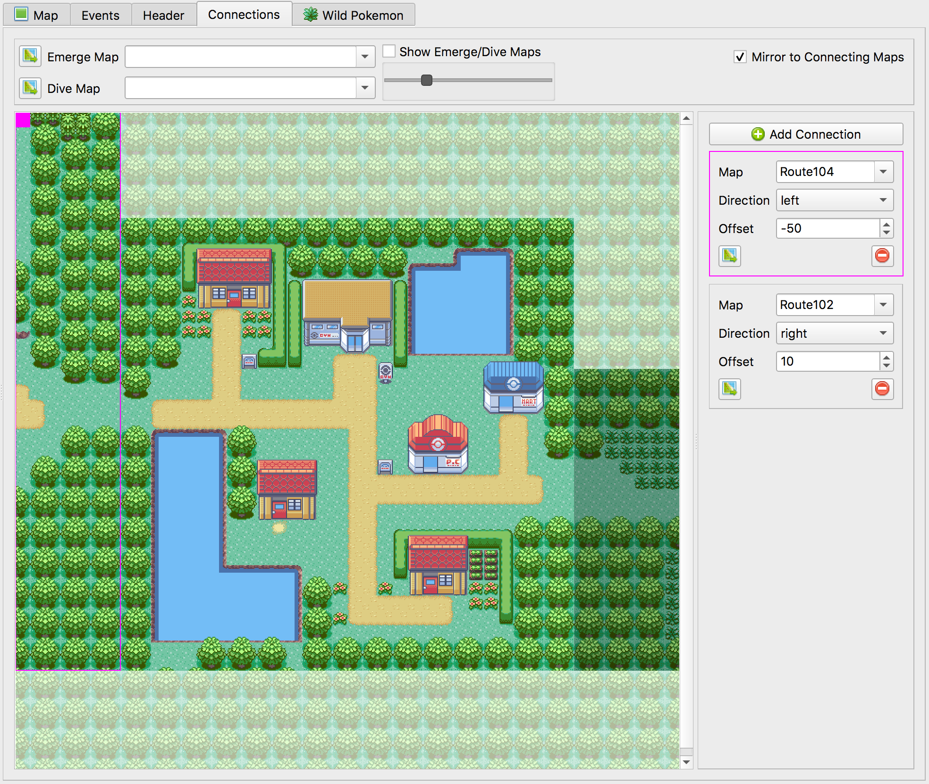This screenshot has height=784, width=929.
Task: Switch to the Header tab
Action: tap(163, 15)
